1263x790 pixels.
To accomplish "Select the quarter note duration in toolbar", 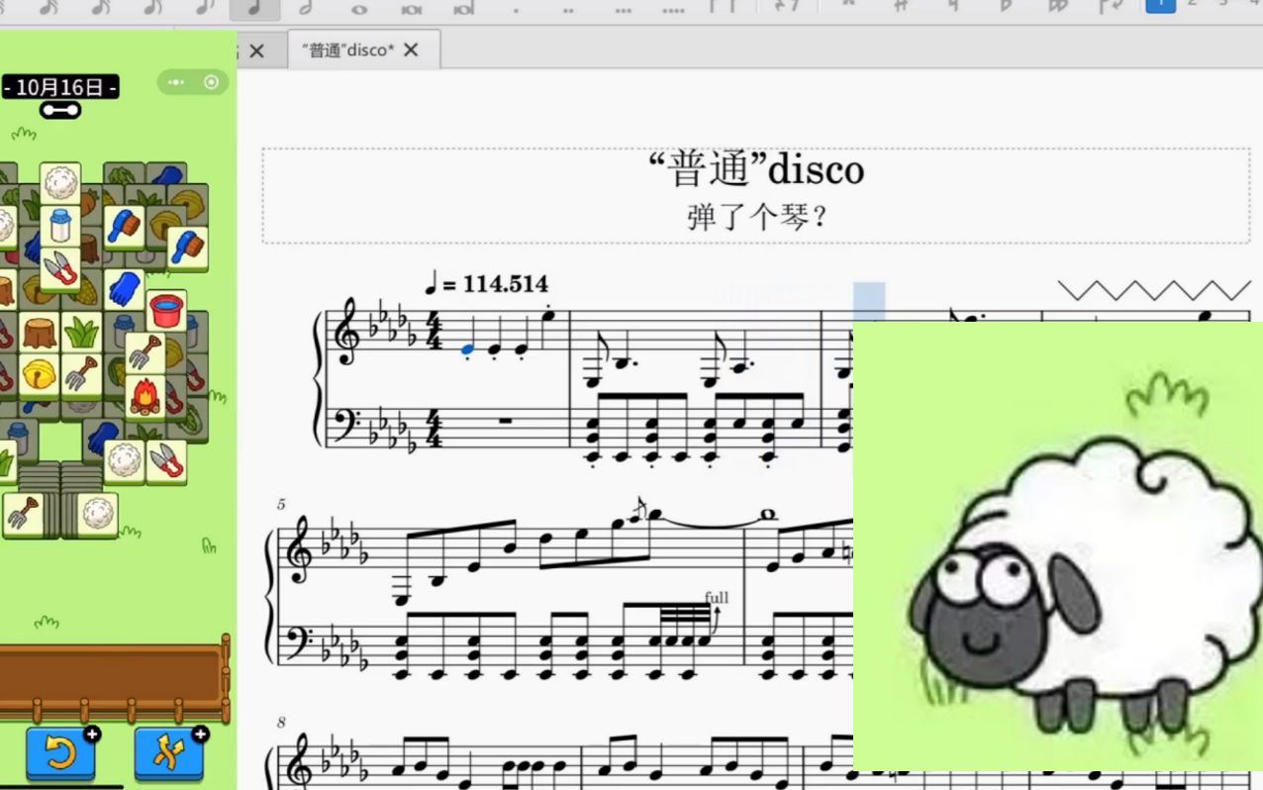I will point(254,9).
